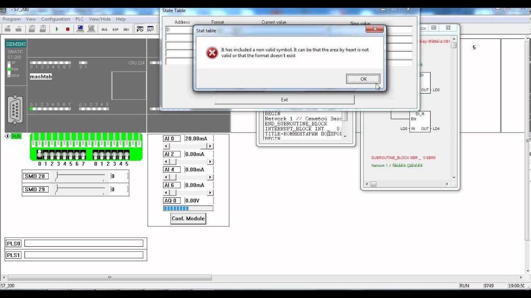Image resolution: width=531 pixels, height=298 pixels.
Task: Click SUBROUTINE_BLOCK SBR_ 0:SBR0 text in KOP window
Action: [x=403, y=158]
